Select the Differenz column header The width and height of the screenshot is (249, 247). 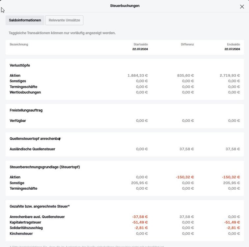pos(187,44)
